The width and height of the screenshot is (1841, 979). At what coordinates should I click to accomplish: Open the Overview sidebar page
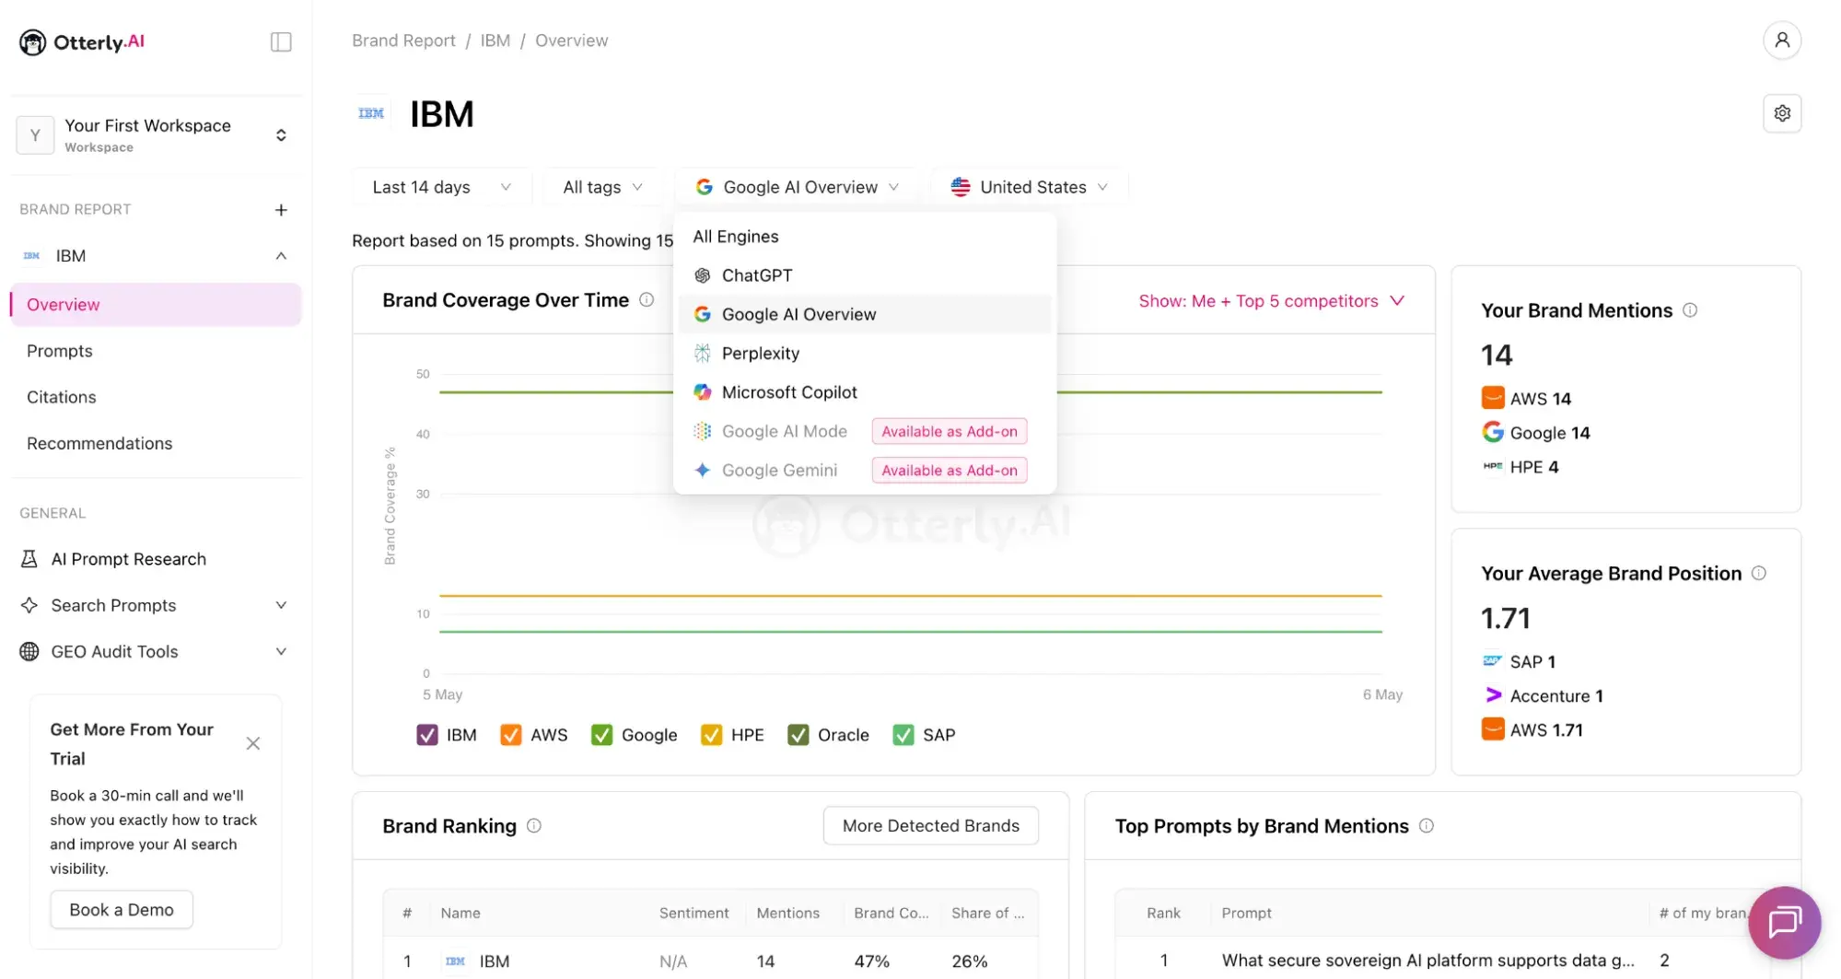point(156,305)
